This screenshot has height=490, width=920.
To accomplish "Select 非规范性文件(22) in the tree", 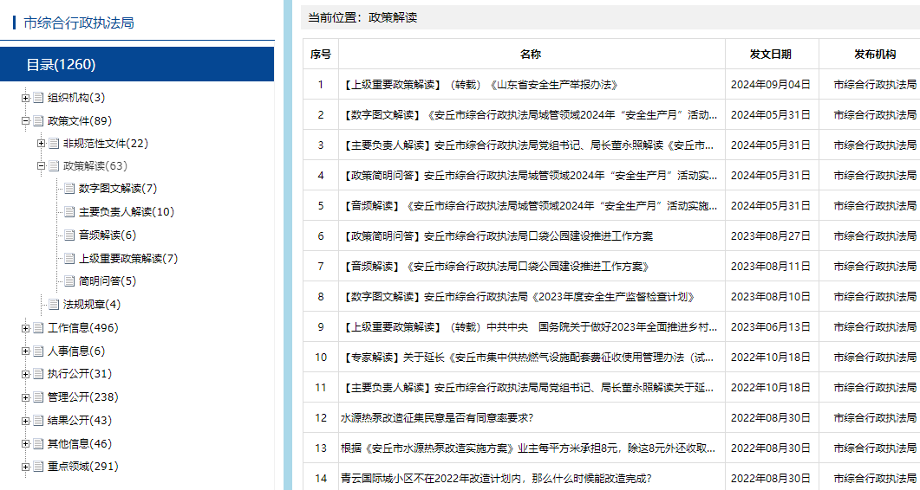I will pos(106,144).
